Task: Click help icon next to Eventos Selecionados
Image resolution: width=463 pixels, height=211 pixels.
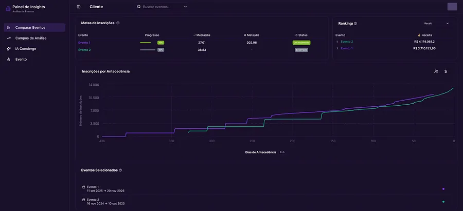Action: [x=120, y=170]
